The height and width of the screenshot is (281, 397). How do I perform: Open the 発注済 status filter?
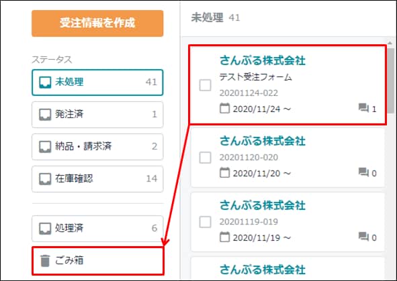coord(97,115)
